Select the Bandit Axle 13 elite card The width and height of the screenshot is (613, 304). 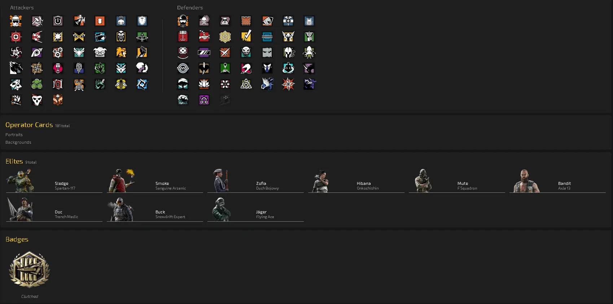(x=557, y=181)
